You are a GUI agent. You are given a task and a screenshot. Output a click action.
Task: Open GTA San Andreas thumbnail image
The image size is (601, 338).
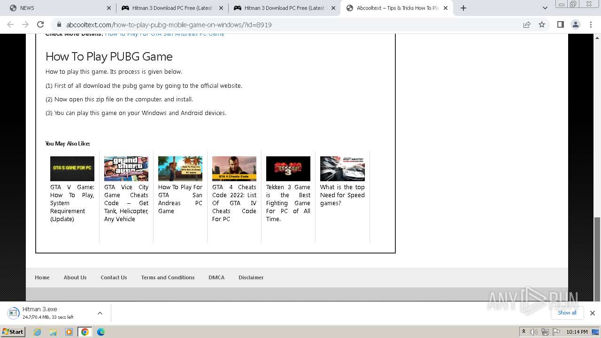(180, 169)
